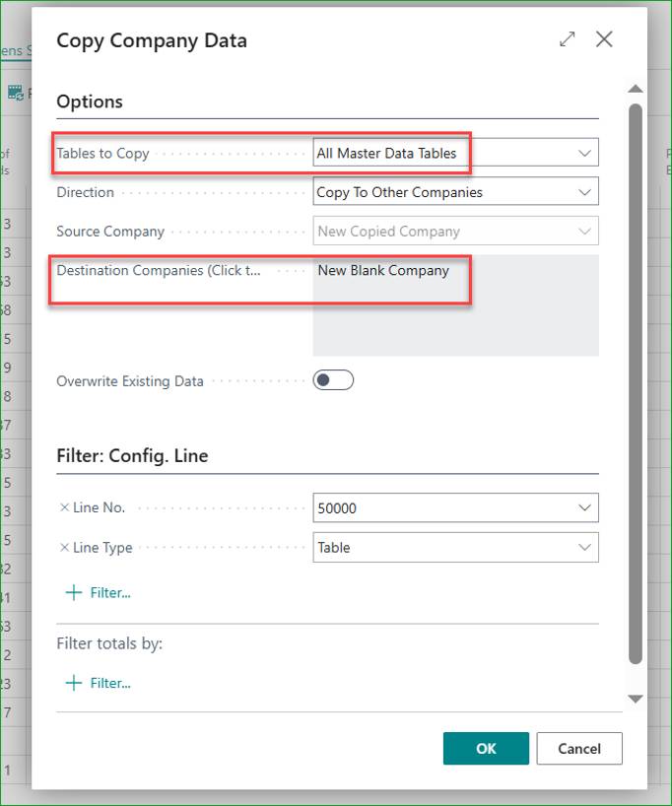Expand the Line No. value dropdown
672x806 pixels.
(584, 507)
